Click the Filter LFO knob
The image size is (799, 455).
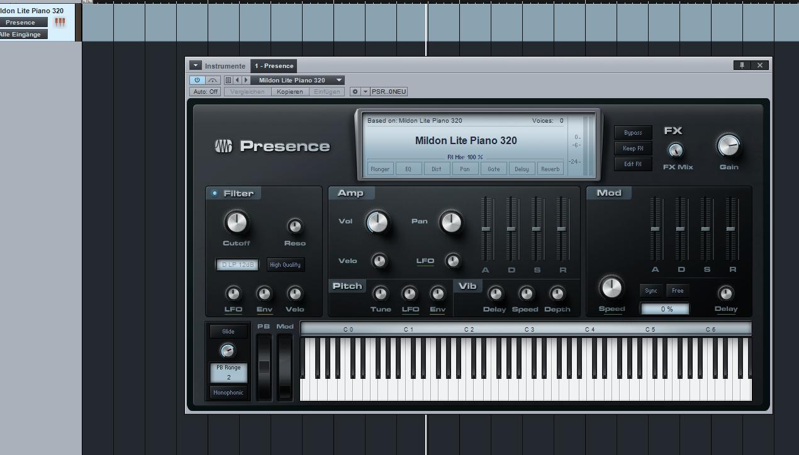(233, 294)
